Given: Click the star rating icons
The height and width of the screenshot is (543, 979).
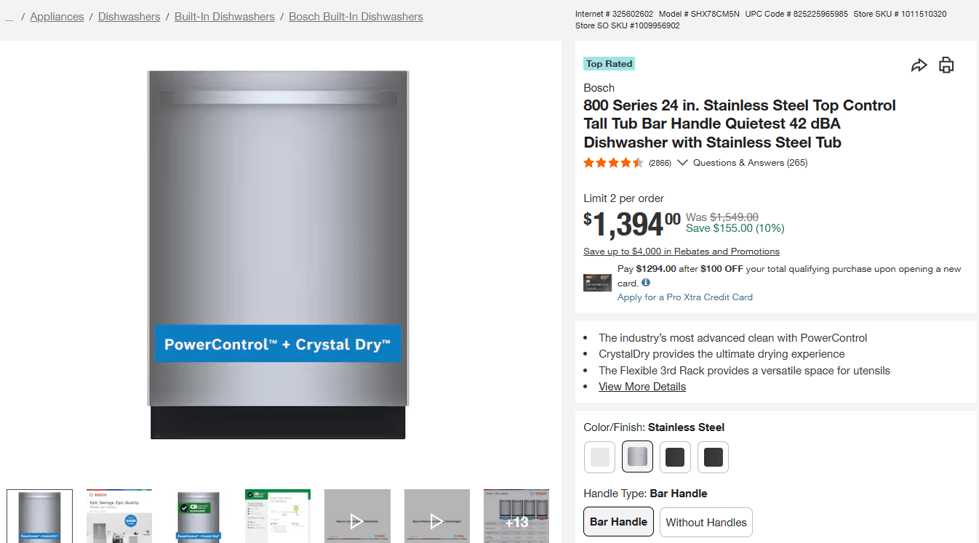Looking at the screenshot, I should tap(613, 163).
